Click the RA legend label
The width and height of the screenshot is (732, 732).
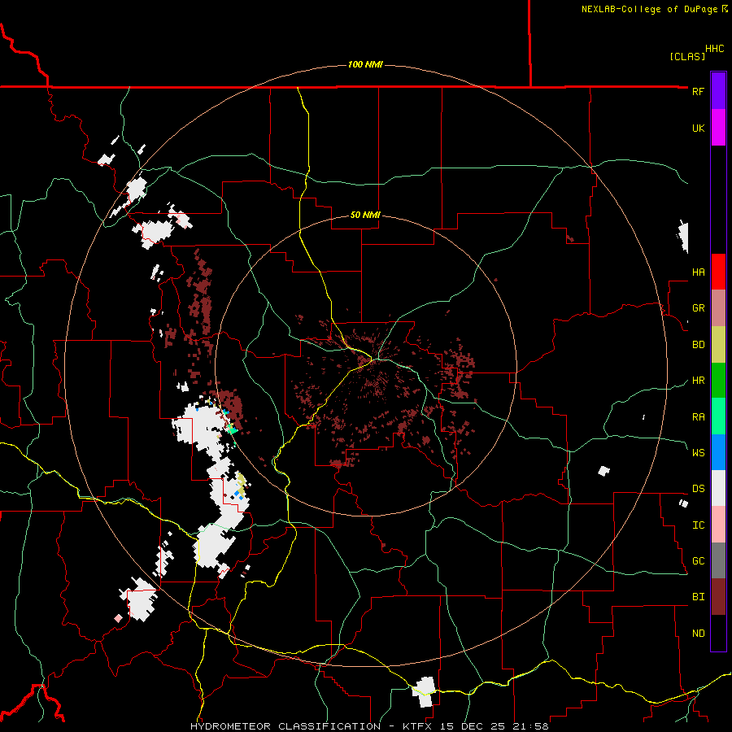pyautogui.click(x=699, y=417)
